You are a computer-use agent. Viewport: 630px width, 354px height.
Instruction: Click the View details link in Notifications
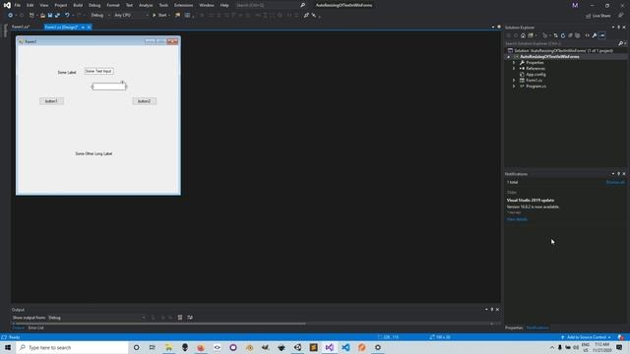click(x=517, y=219)
